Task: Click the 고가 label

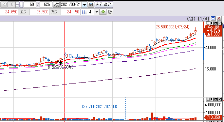Action: [x=24, y=12]
